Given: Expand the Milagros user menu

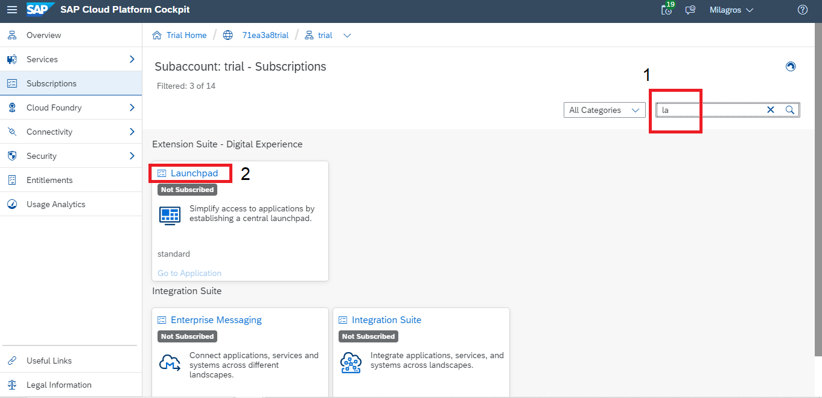Looking at the screenshot, I should pyautogui.click(x=731, y=10).
